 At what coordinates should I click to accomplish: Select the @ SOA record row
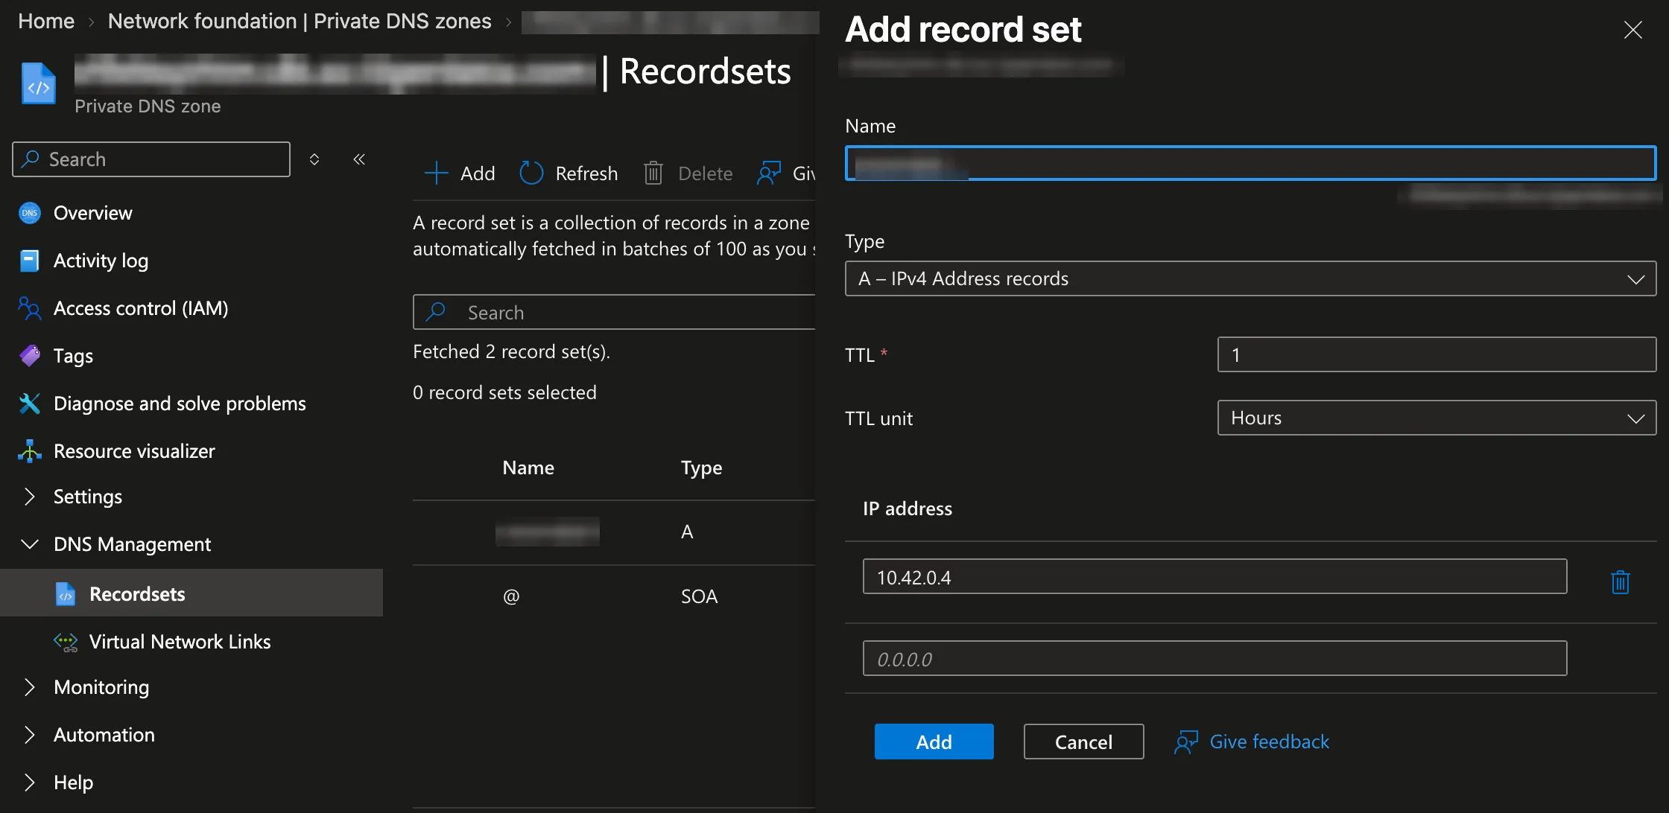coord(614,596)
